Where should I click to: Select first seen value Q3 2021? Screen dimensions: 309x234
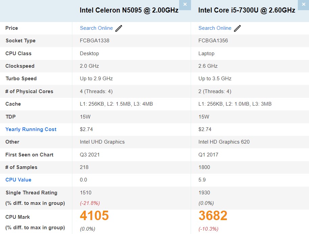[90, 155]
